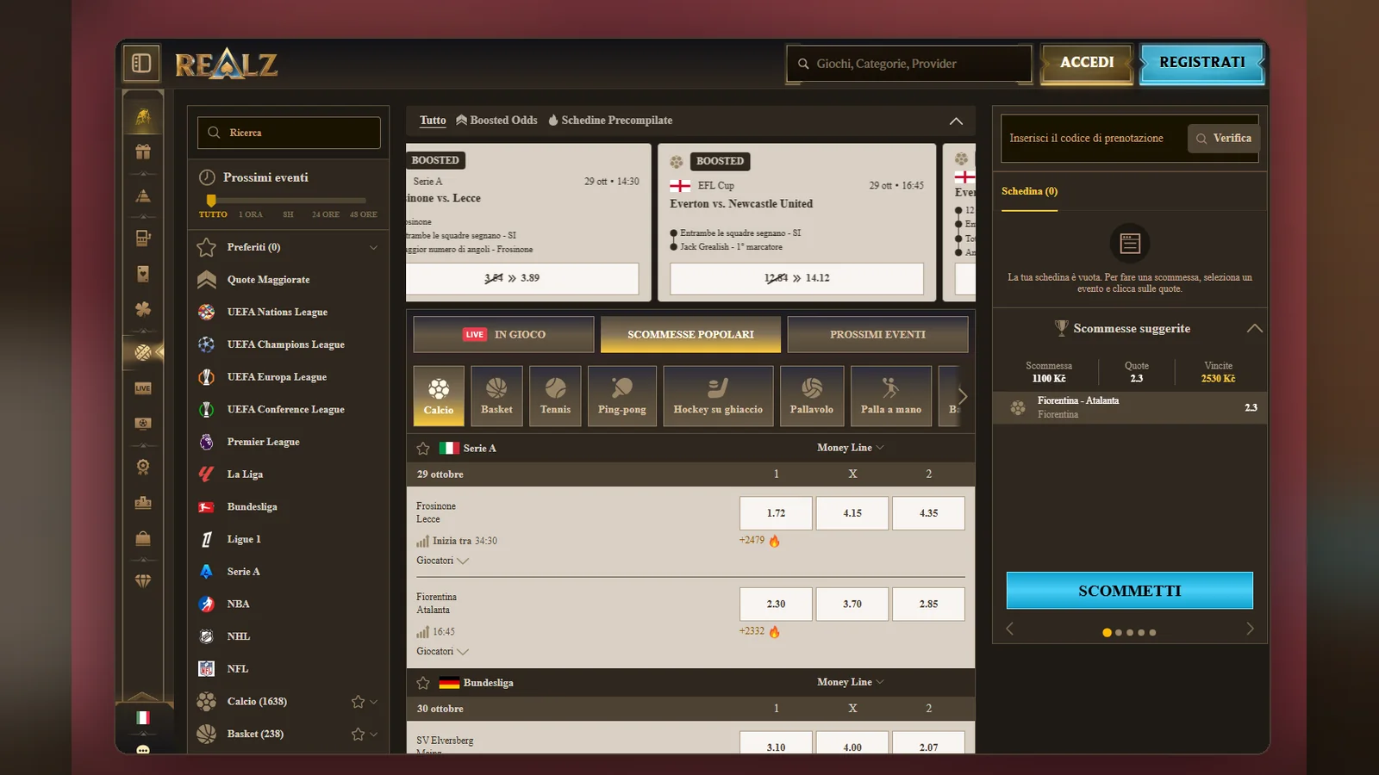Expand Giocatori under Frosinone Lecce
This screenshot has width=1379, height=775.
pos(442,561)
